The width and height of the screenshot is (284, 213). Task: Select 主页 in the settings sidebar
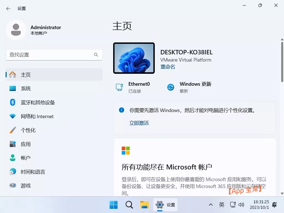click(x=26, y=74)
